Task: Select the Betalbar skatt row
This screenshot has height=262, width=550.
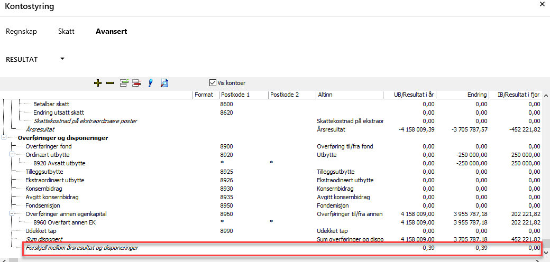Action: (51, 104)
